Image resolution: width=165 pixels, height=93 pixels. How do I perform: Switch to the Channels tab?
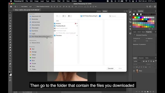[141, 58]
